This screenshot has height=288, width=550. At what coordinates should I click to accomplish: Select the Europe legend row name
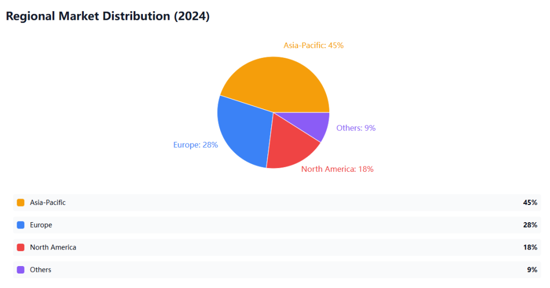click(41, 225)
